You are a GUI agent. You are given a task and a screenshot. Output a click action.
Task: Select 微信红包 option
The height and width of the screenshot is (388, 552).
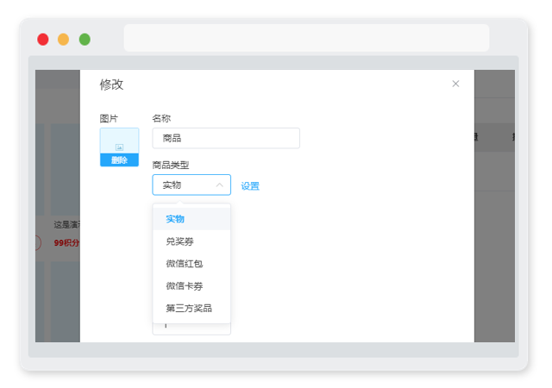point(191,264)
